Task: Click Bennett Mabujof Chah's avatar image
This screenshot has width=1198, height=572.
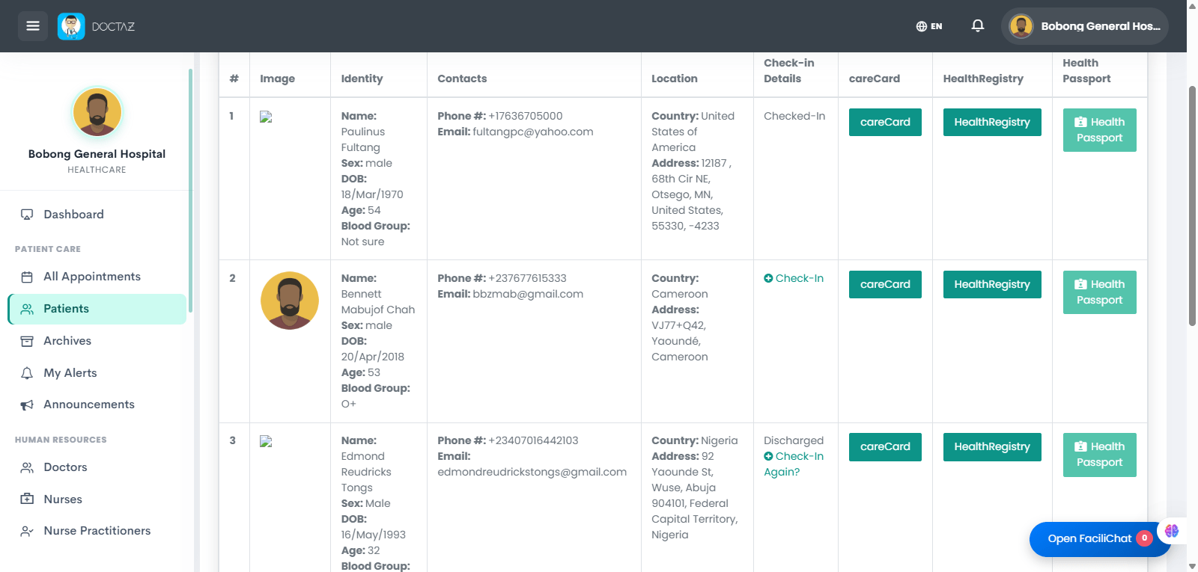Action: (290, 301)
